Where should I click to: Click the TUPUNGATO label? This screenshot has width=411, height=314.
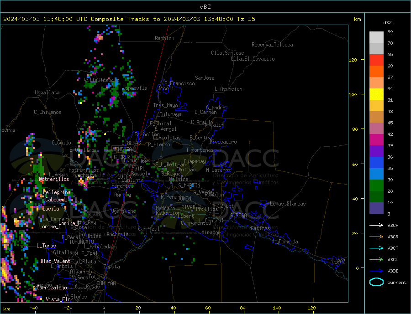point(82,242)
